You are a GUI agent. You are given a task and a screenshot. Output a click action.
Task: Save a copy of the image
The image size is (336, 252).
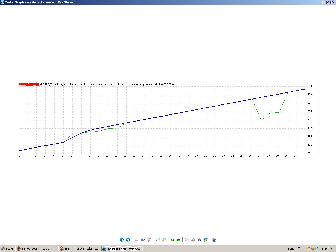click(199, 240)
